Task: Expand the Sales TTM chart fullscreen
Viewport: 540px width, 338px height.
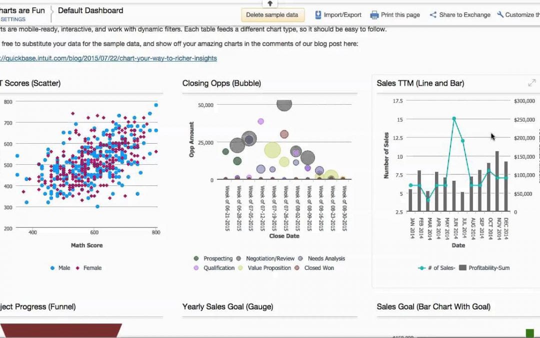Action: (531, 83)
